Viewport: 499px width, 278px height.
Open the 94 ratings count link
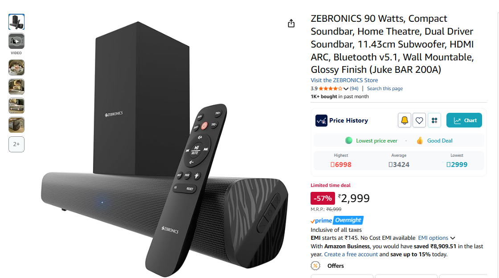point(354,88)
